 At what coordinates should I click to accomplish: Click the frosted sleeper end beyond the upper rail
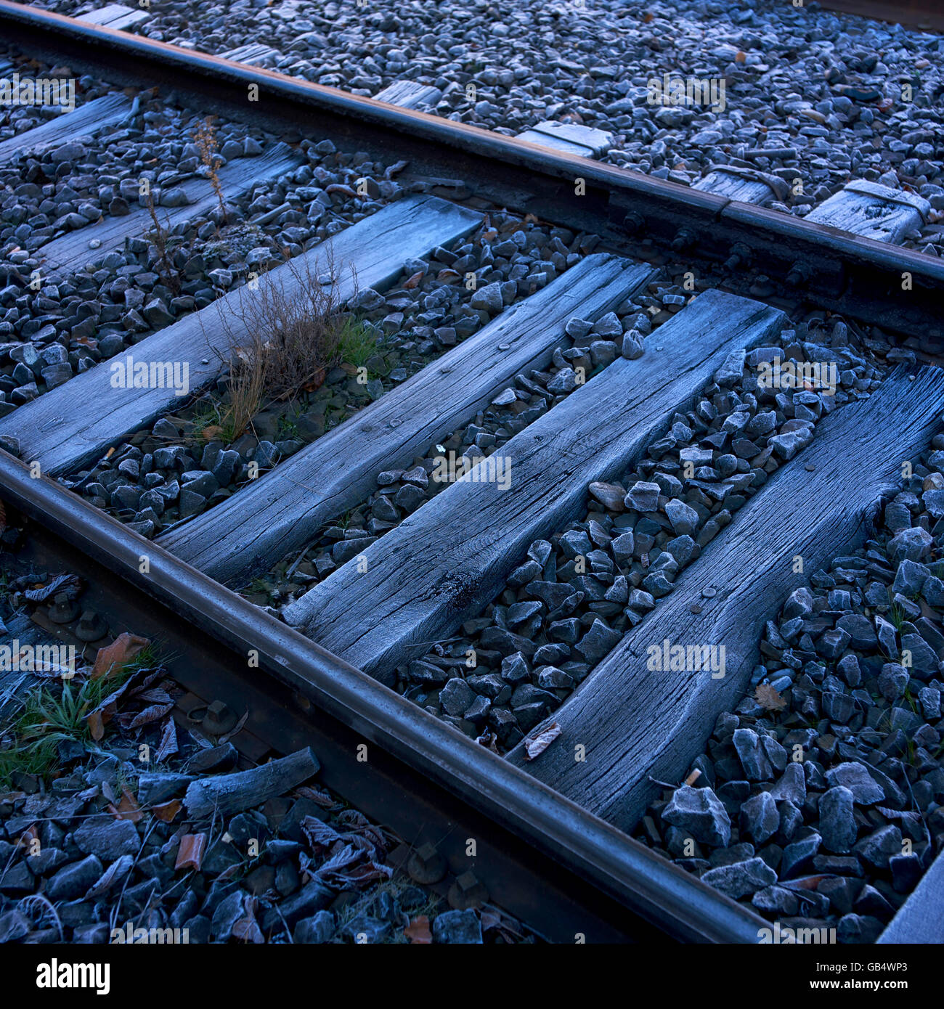pos(868,209)
